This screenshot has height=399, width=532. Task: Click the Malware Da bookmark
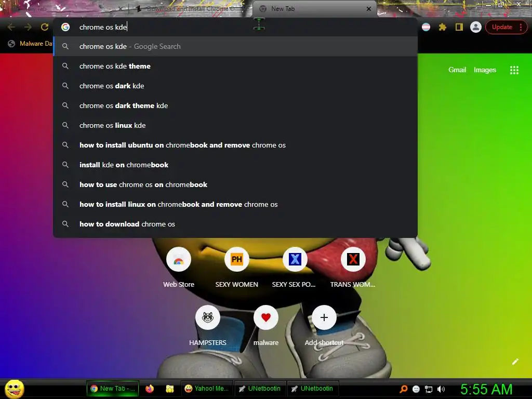30,44
